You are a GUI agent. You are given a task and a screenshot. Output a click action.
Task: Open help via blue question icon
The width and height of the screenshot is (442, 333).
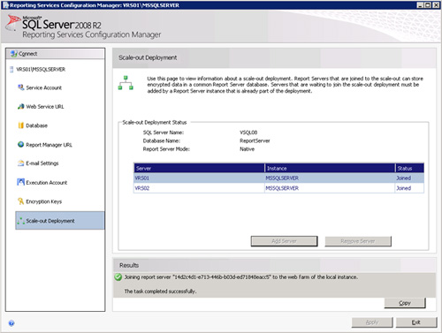[x=11, y=323]
